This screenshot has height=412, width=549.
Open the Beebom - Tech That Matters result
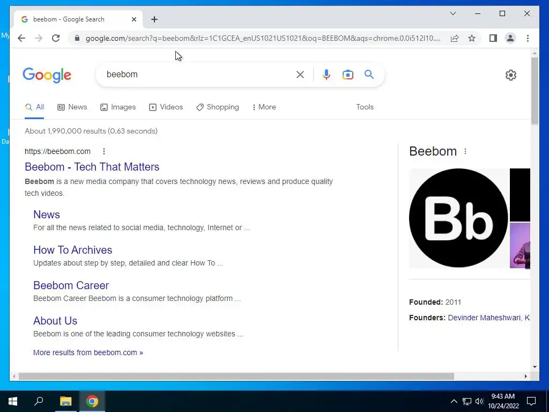(92, 167)
